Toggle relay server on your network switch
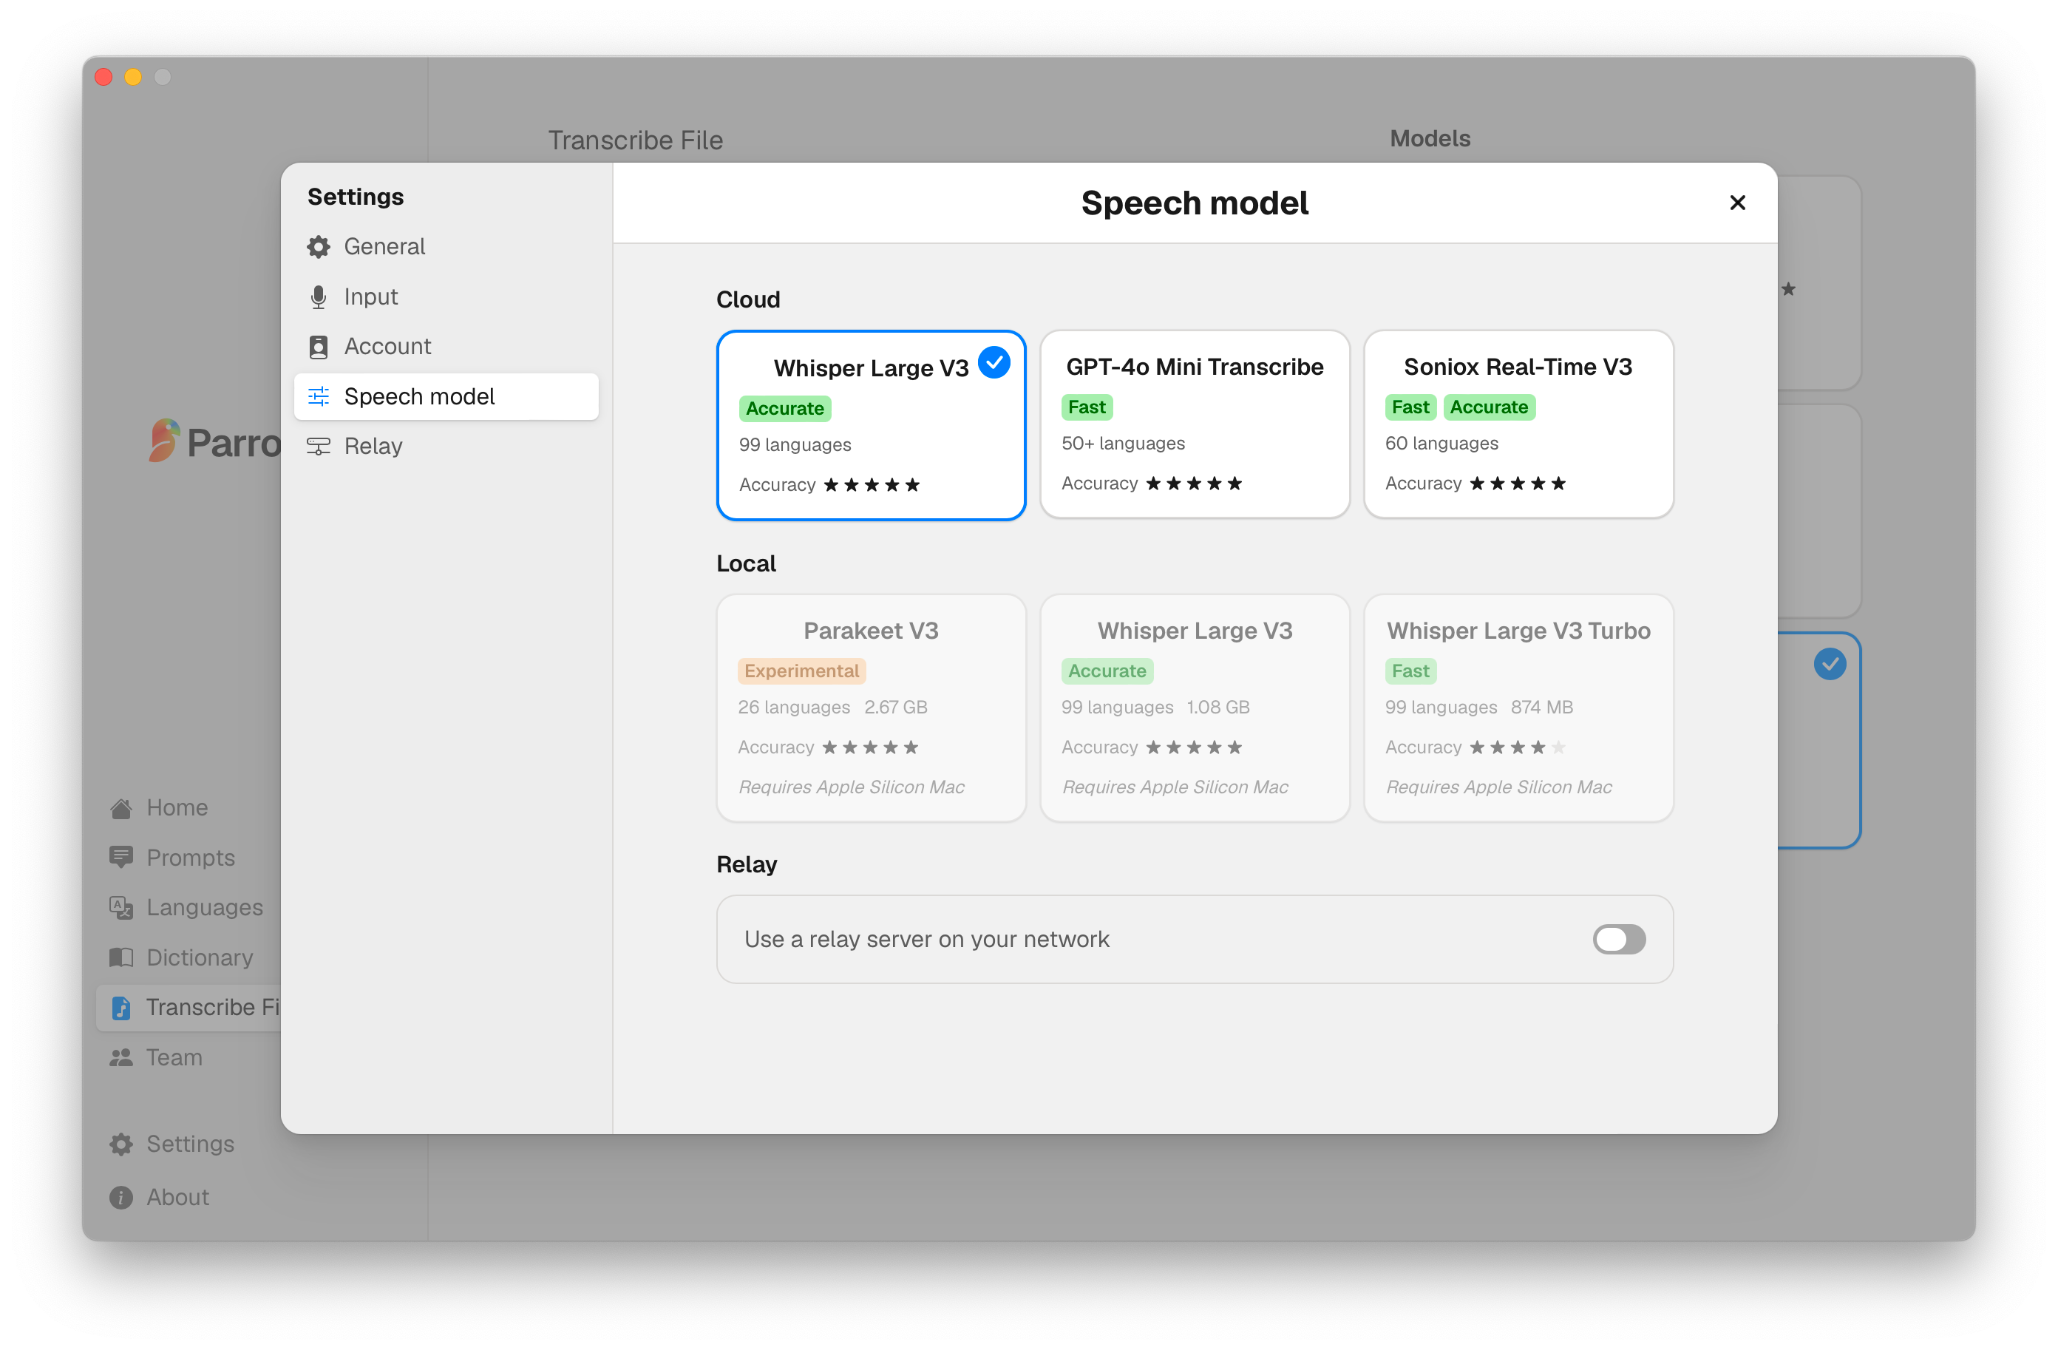Viewport: 2058px width, 1350px height. [1619, 939]
